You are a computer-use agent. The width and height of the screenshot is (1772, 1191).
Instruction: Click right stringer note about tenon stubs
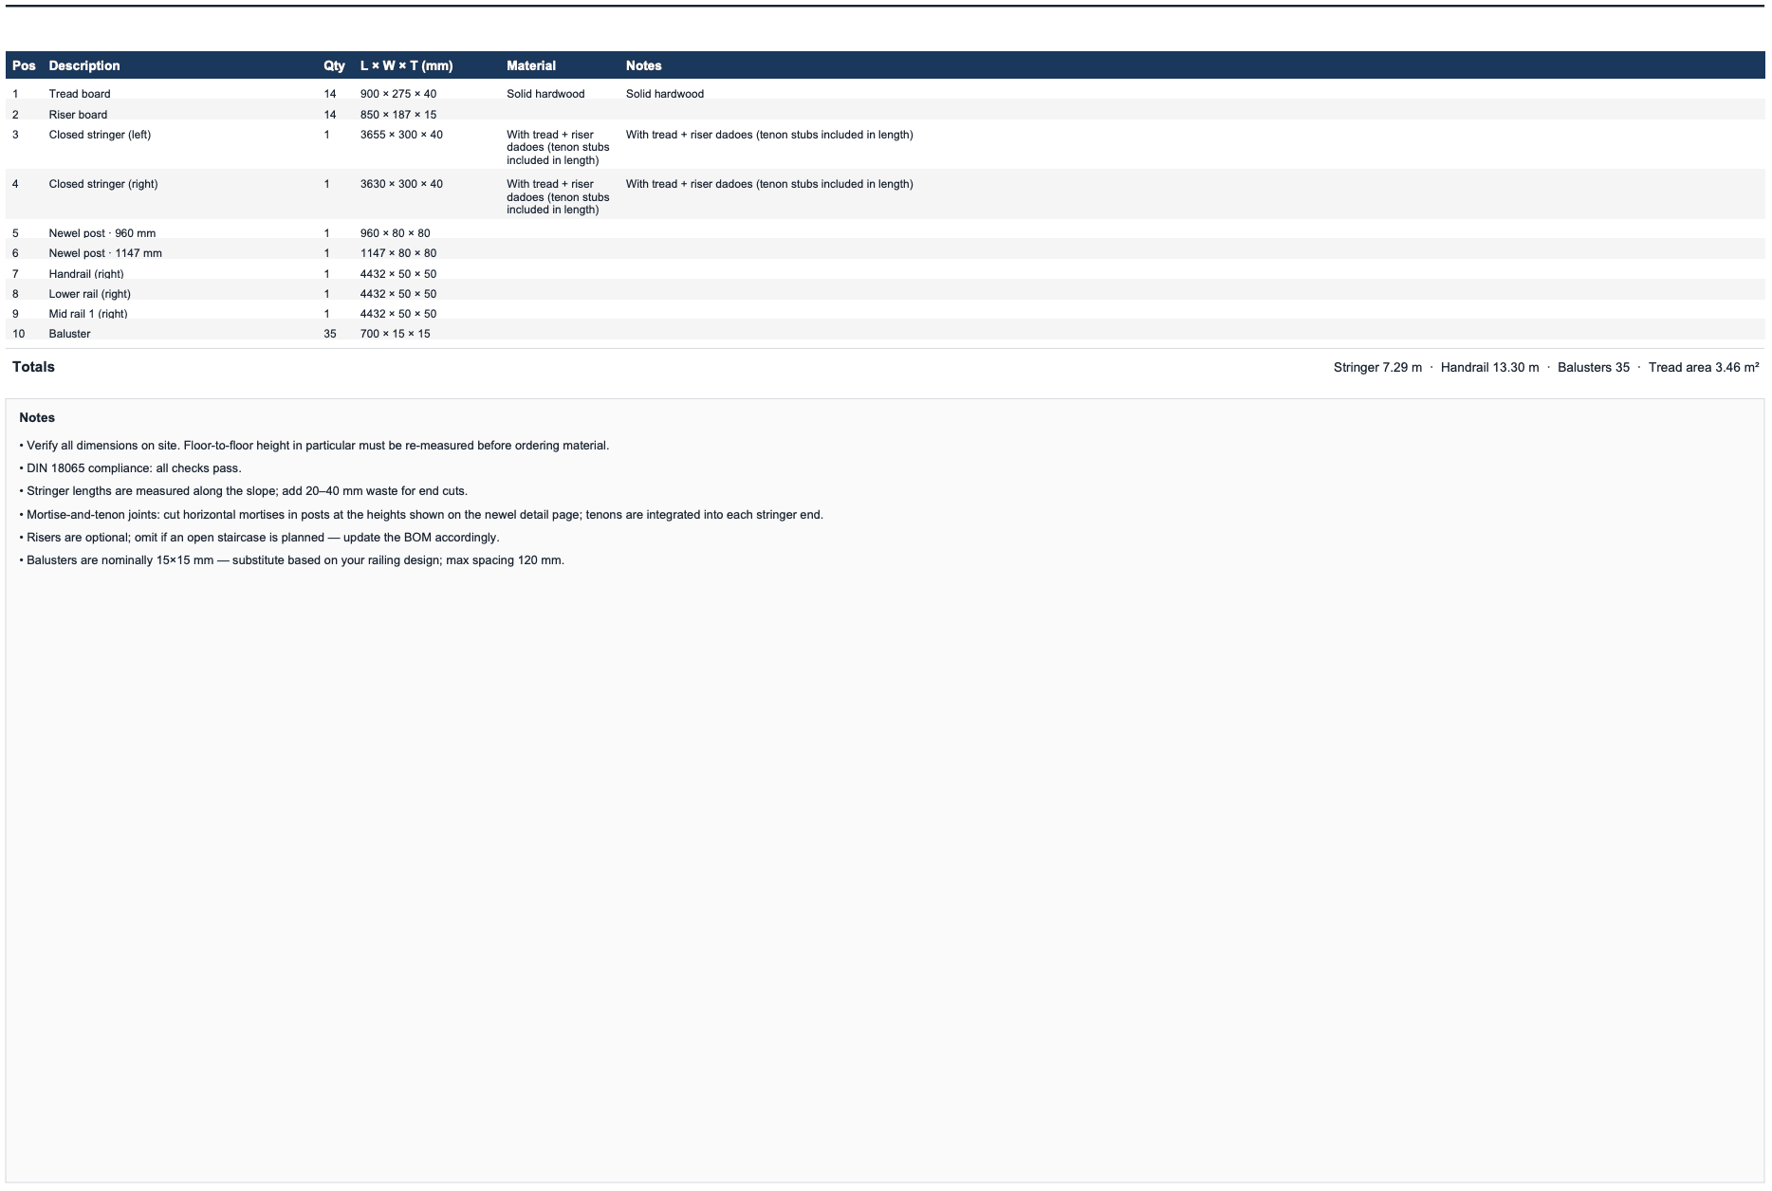click(x=769, y=184)
